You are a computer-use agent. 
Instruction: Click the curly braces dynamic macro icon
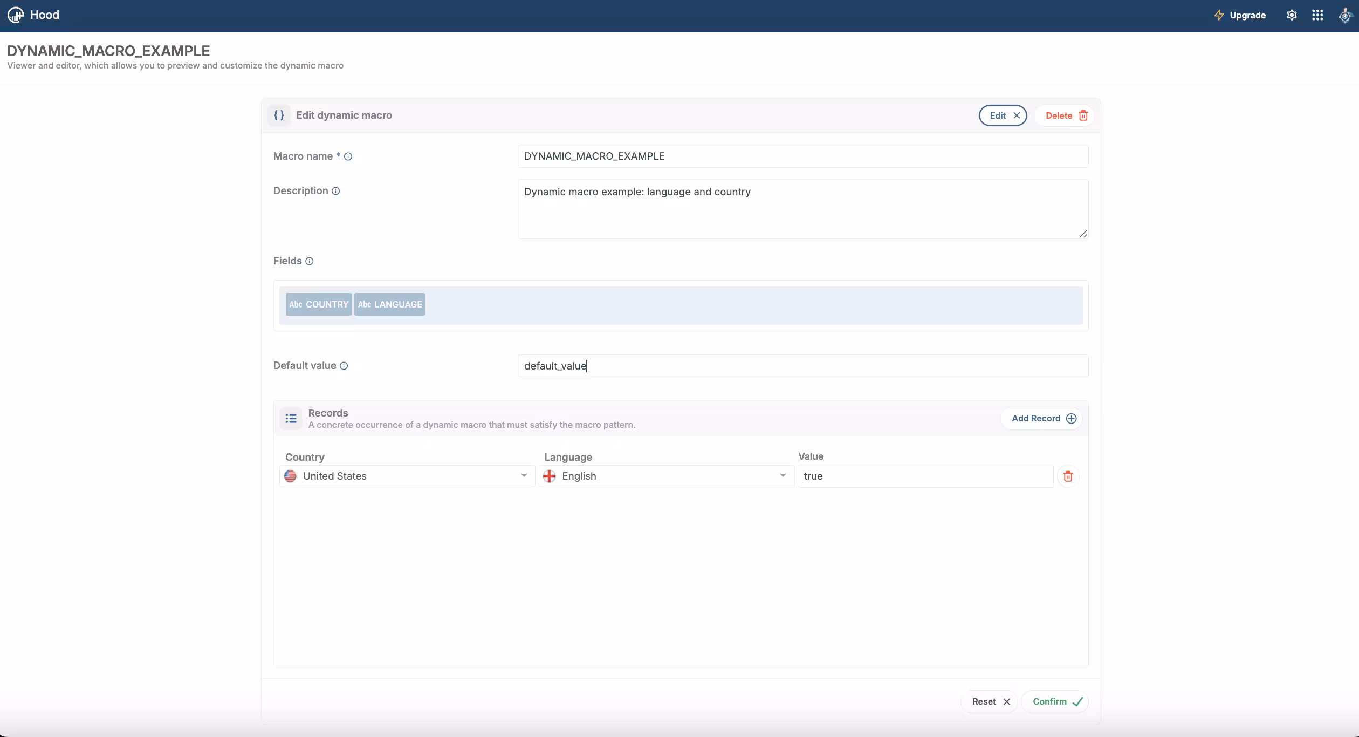[x=279, y=115]
